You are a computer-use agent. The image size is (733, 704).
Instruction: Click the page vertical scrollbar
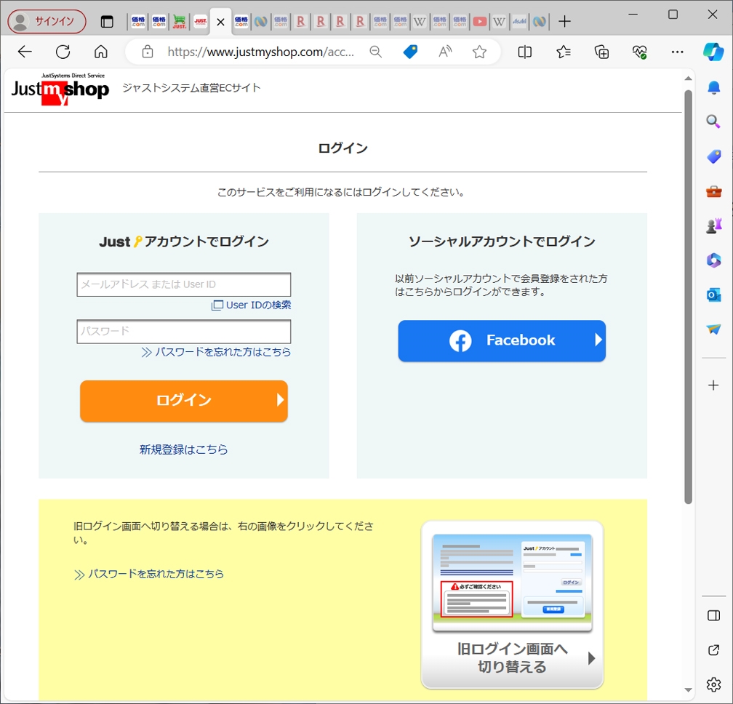pyautogui.click(x=688, y=291)
